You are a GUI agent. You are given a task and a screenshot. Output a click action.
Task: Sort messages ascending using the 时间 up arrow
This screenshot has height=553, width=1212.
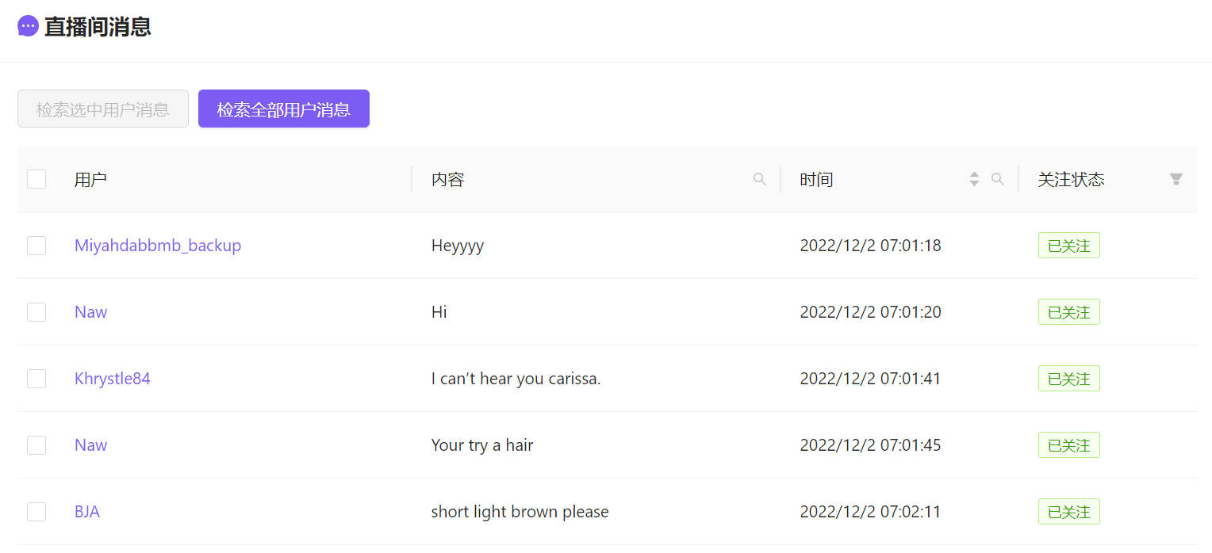(x=973, y=174)
